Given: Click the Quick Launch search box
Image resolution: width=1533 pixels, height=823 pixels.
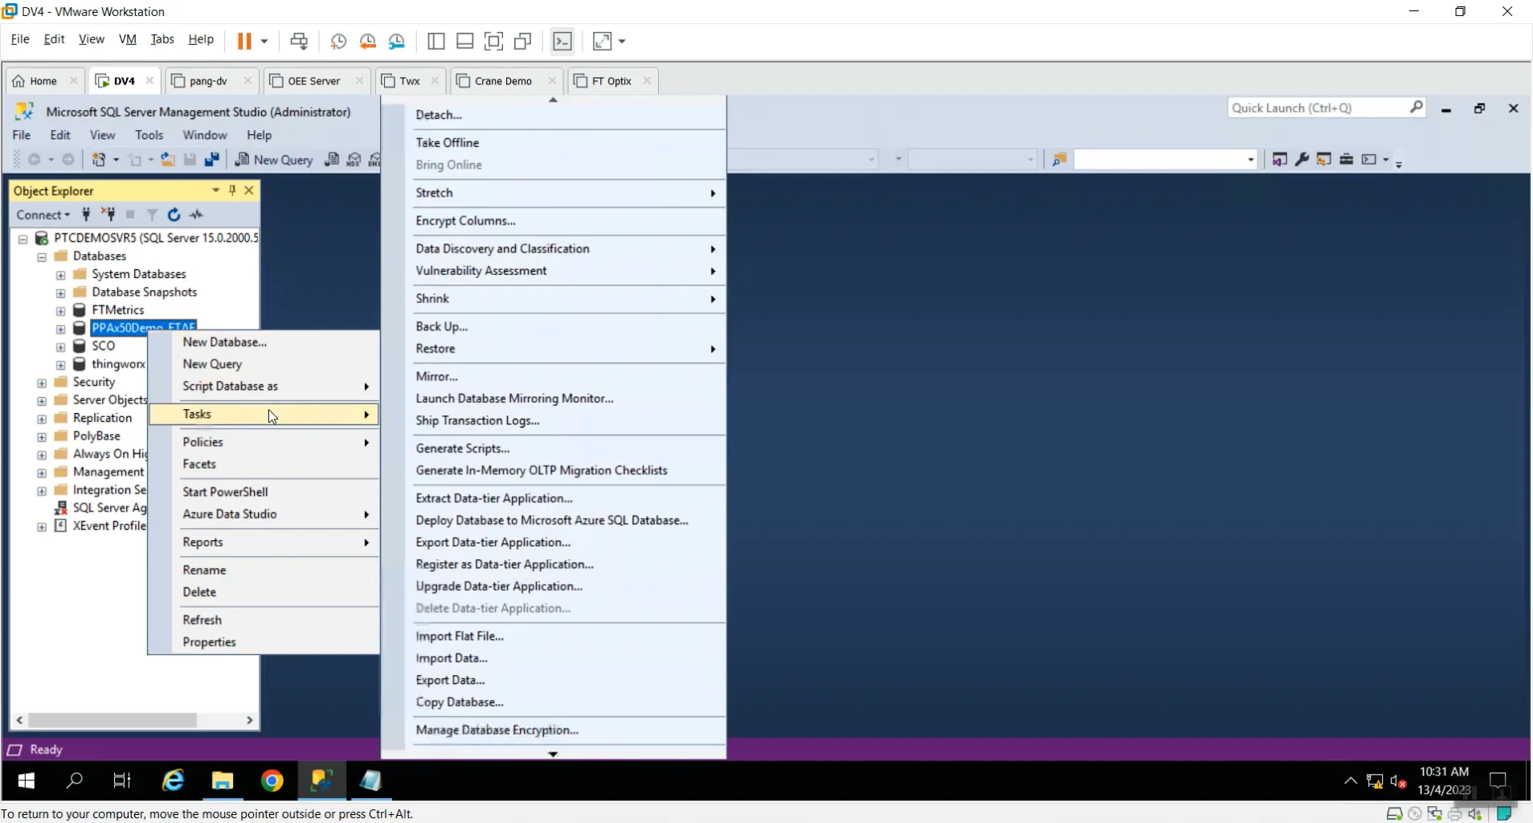Looking at the screenshot, I should point(1318,107).
